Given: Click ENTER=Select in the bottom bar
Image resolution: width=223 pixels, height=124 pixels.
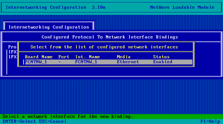Looking at the screenshot, I should point(19,122).
